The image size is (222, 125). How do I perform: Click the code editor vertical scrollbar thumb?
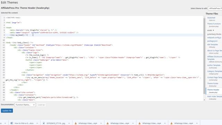tap(204, 56)
